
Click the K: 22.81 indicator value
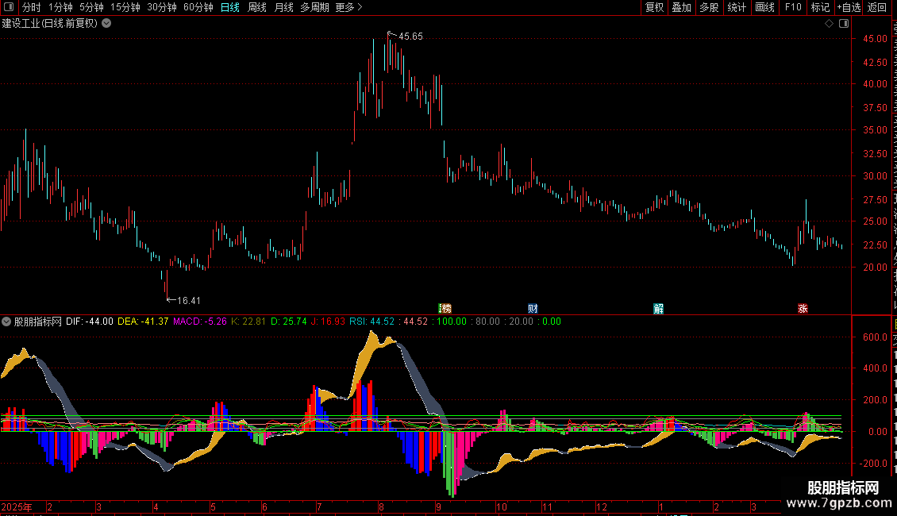[x=248, y=322]
